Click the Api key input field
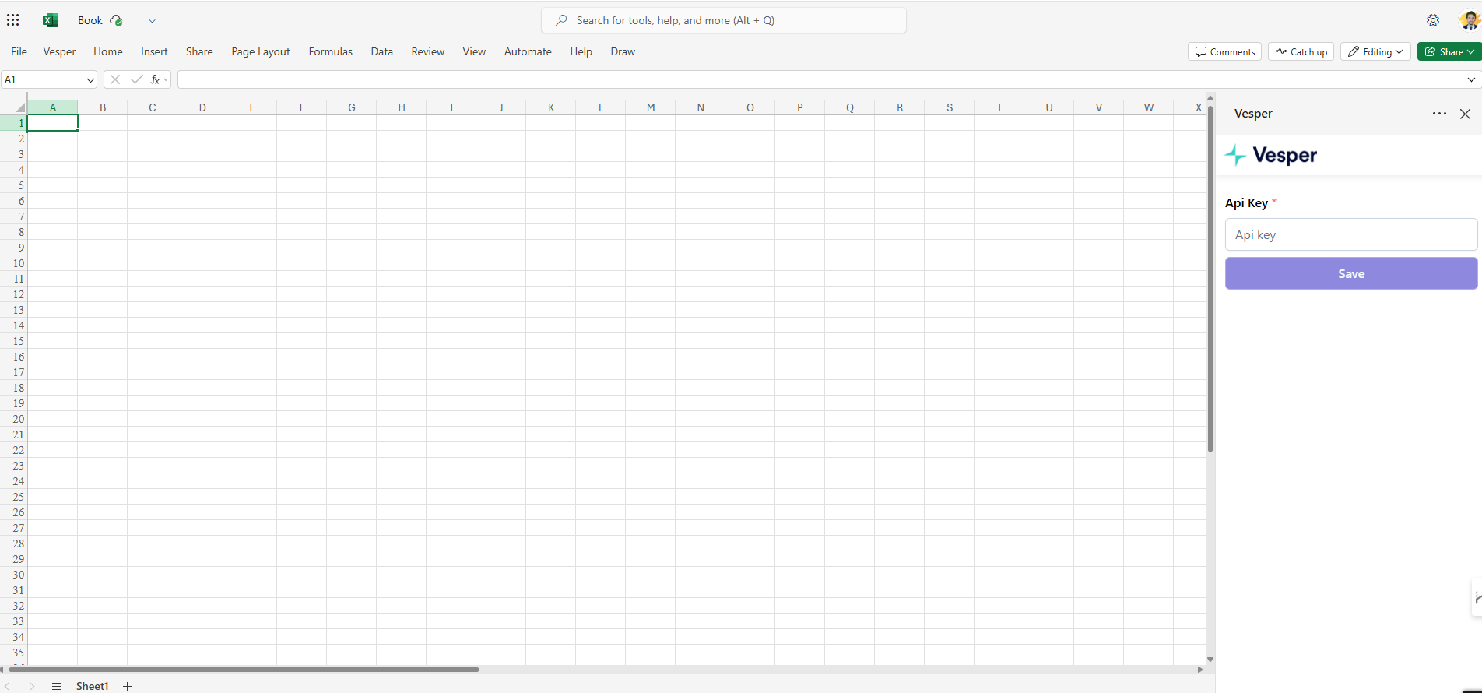The height and width of the screenshot is (693, 1482). pos(1351,234)
